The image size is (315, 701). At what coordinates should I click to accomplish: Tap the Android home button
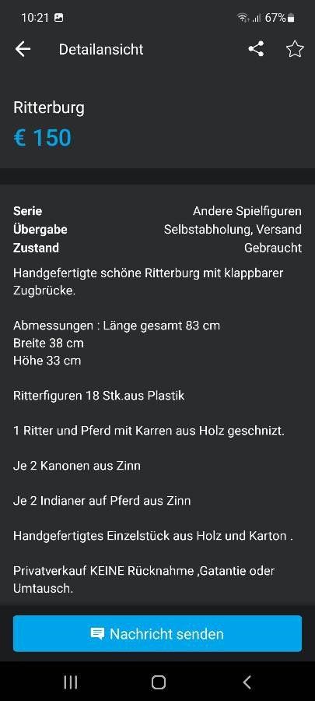[x=159, y=682]
